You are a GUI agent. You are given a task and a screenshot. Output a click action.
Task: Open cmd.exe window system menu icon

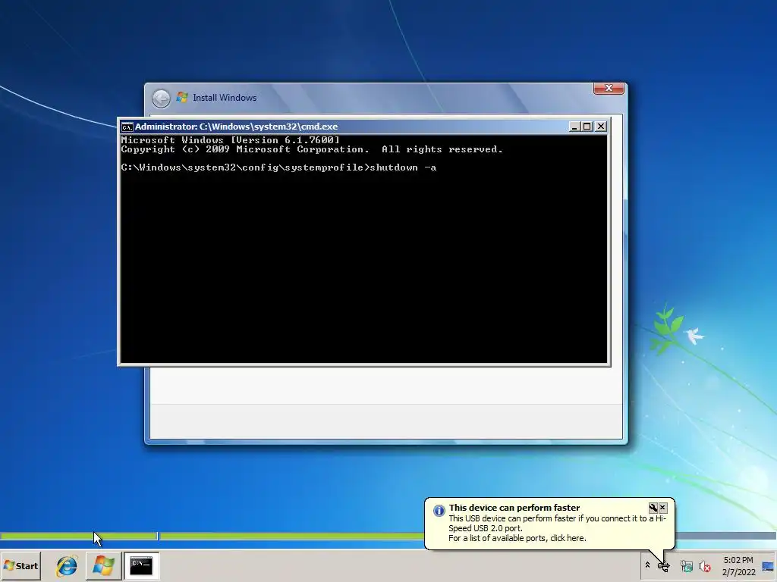click(127, 127)
